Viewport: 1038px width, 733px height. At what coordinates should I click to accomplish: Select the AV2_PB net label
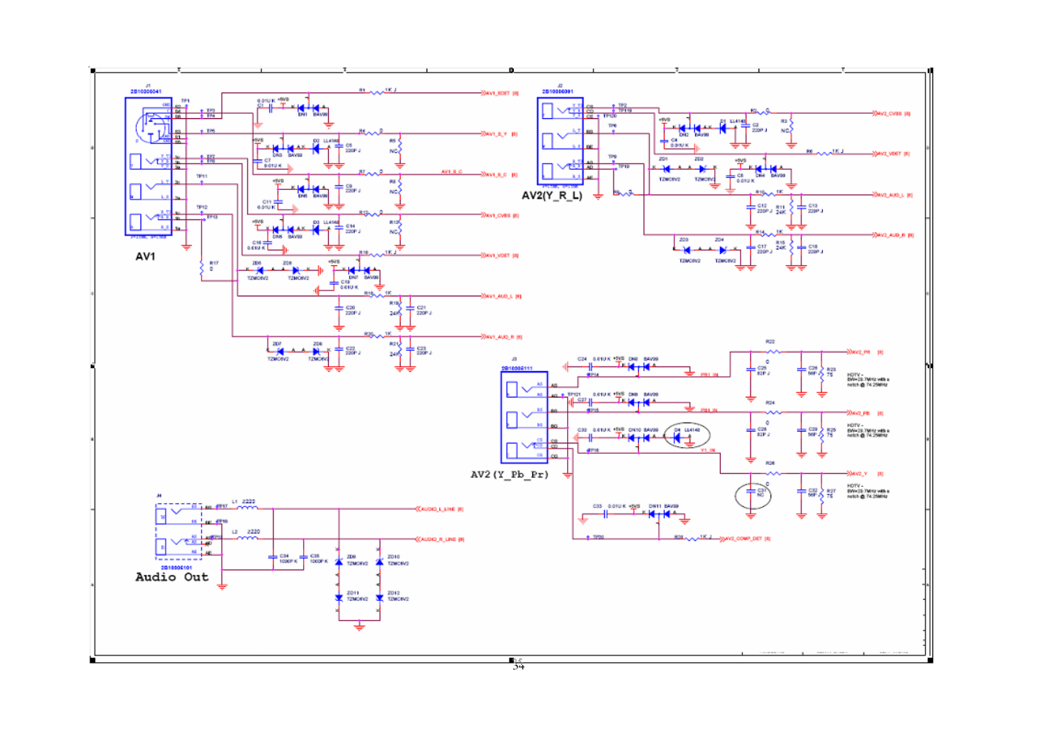click(861, 413)
